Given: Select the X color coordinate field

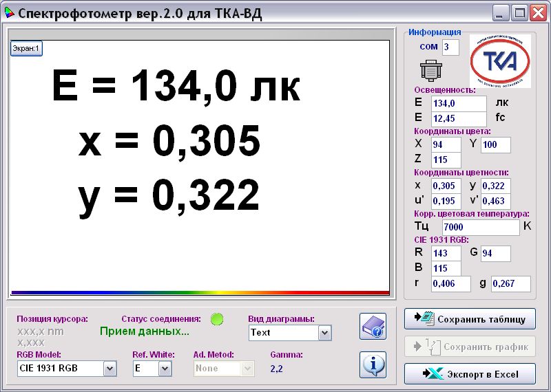Looking at the screenshot, I should pyautogui.click(x=446, y=144).
